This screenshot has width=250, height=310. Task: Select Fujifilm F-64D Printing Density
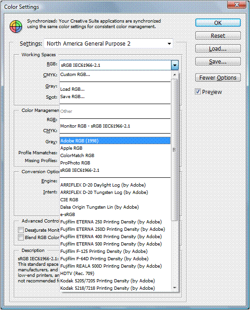(x=115, y=258)
